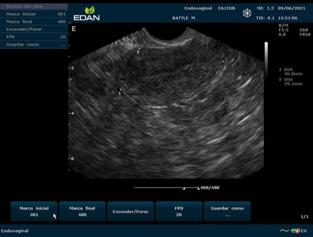Screen dimensions: 313x237
Task: Select Marco inicial in side menu
Action: coord(34,14)
